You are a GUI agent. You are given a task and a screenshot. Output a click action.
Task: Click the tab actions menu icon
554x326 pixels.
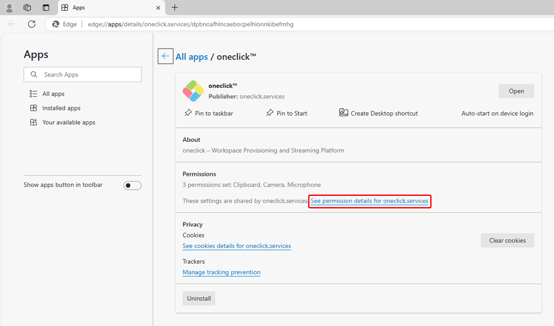click(46, 7)
